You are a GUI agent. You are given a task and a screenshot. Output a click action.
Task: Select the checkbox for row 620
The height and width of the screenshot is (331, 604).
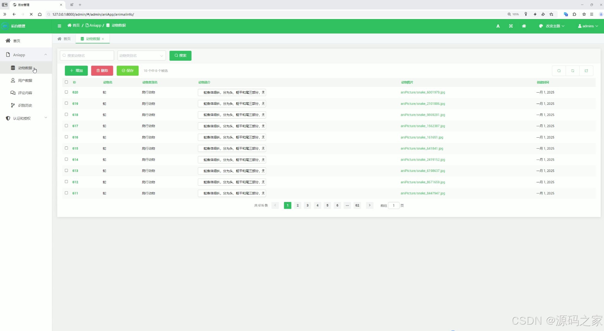[66, 92]
